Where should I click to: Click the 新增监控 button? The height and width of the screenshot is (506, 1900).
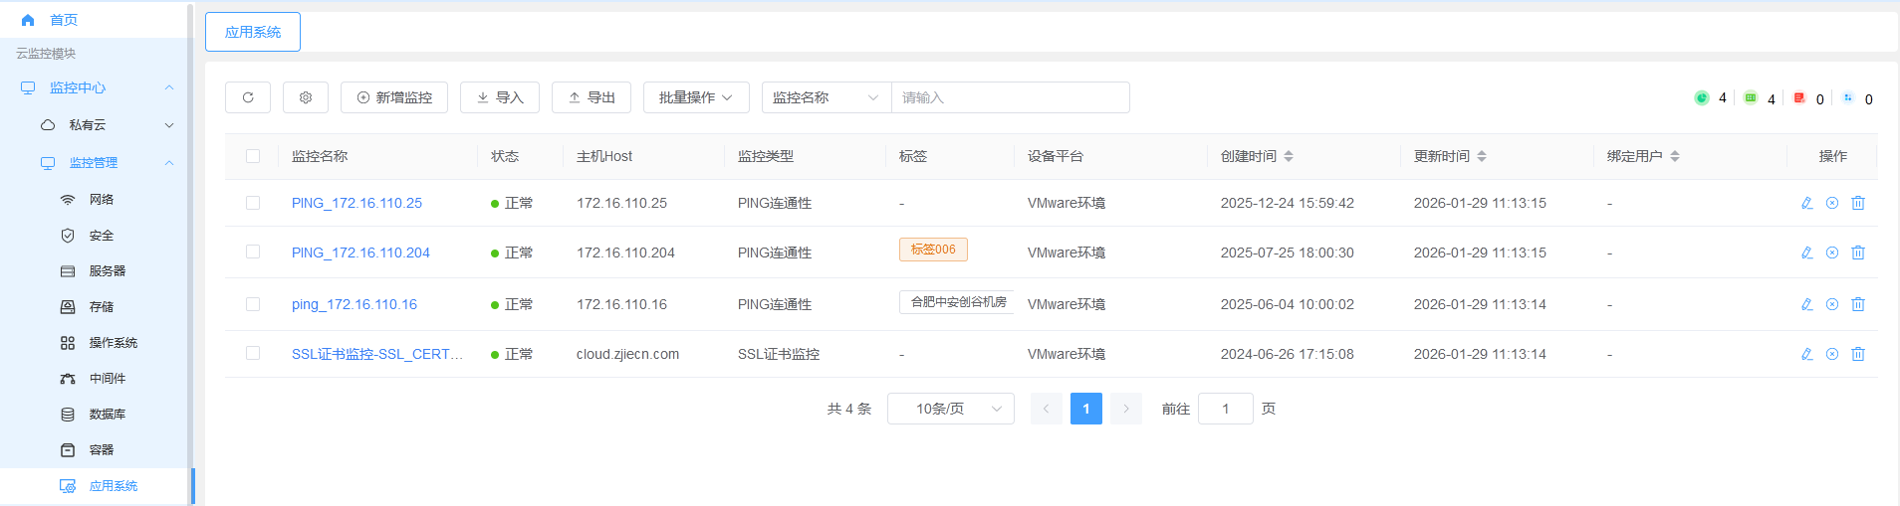point(394,97)
